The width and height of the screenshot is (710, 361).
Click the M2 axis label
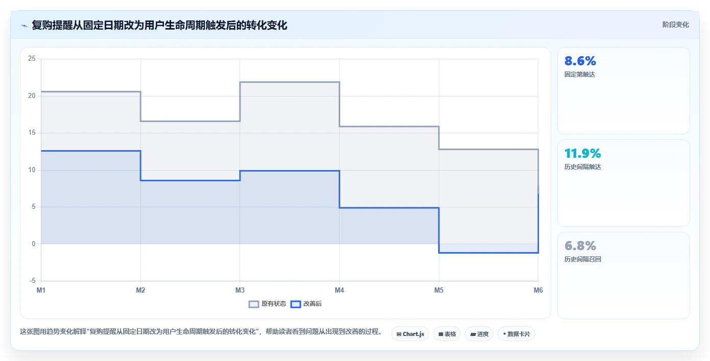140,290
